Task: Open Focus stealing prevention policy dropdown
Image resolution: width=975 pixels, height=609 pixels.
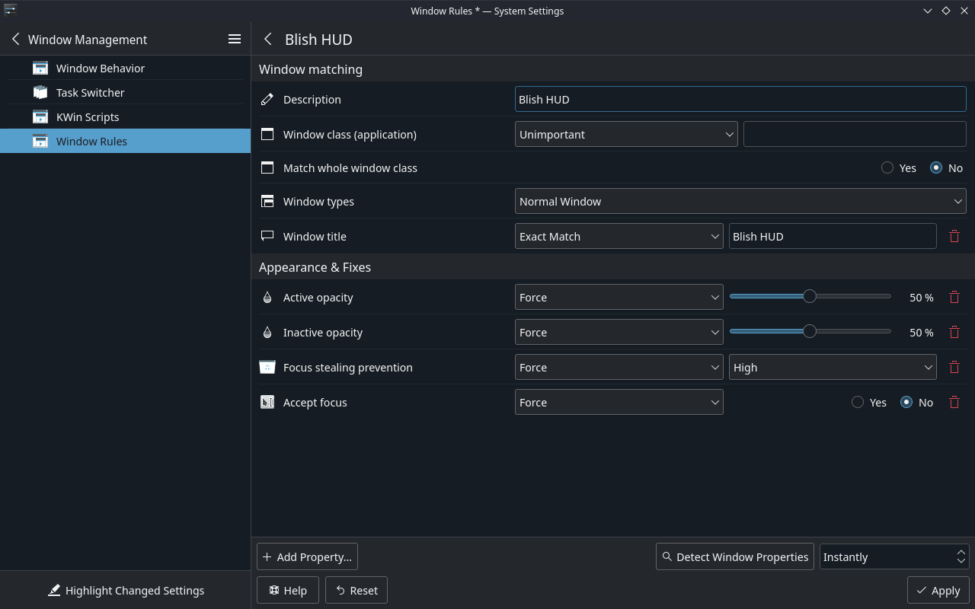Action: click(x=619, y=367)
